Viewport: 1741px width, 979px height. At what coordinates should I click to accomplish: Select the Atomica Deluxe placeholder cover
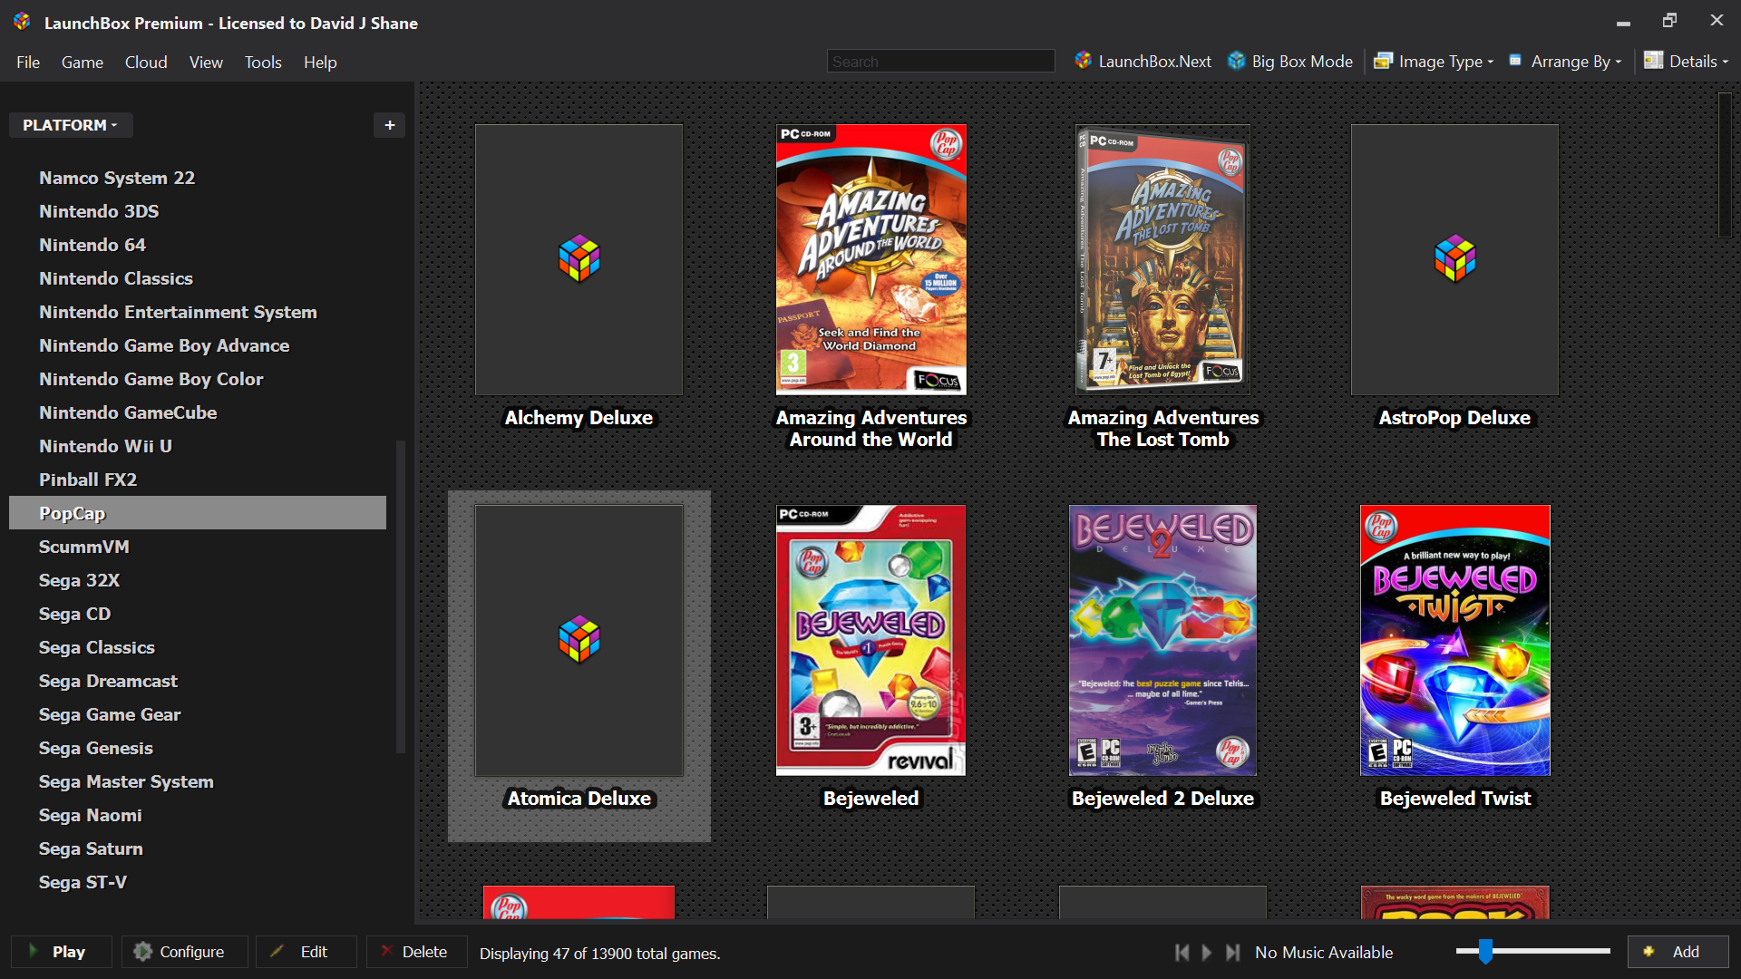point(579,641)
